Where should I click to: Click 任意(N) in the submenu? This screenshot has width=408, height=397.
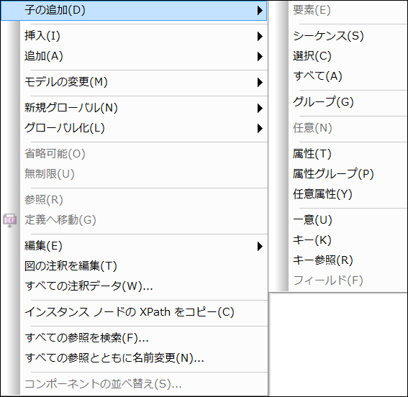338,128
